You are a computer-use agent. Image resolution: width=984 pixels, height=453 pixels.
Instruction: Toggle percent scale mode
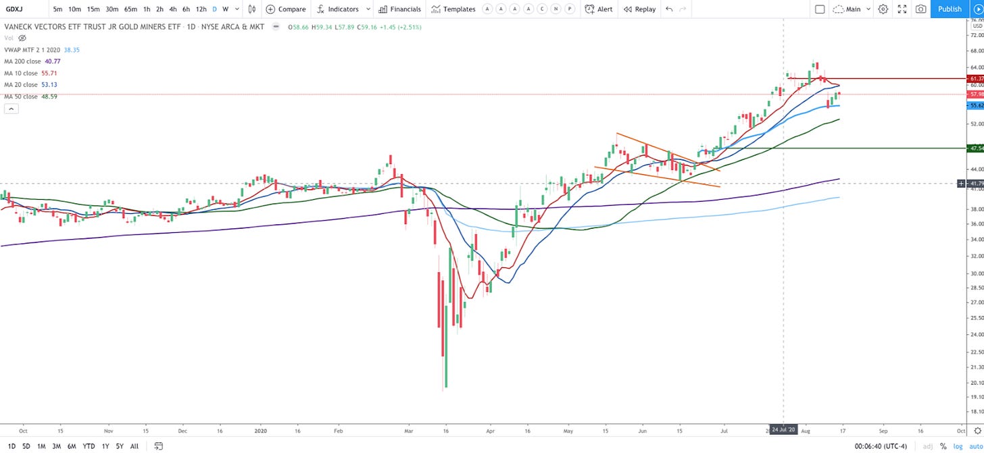click(x=943, y=446)
